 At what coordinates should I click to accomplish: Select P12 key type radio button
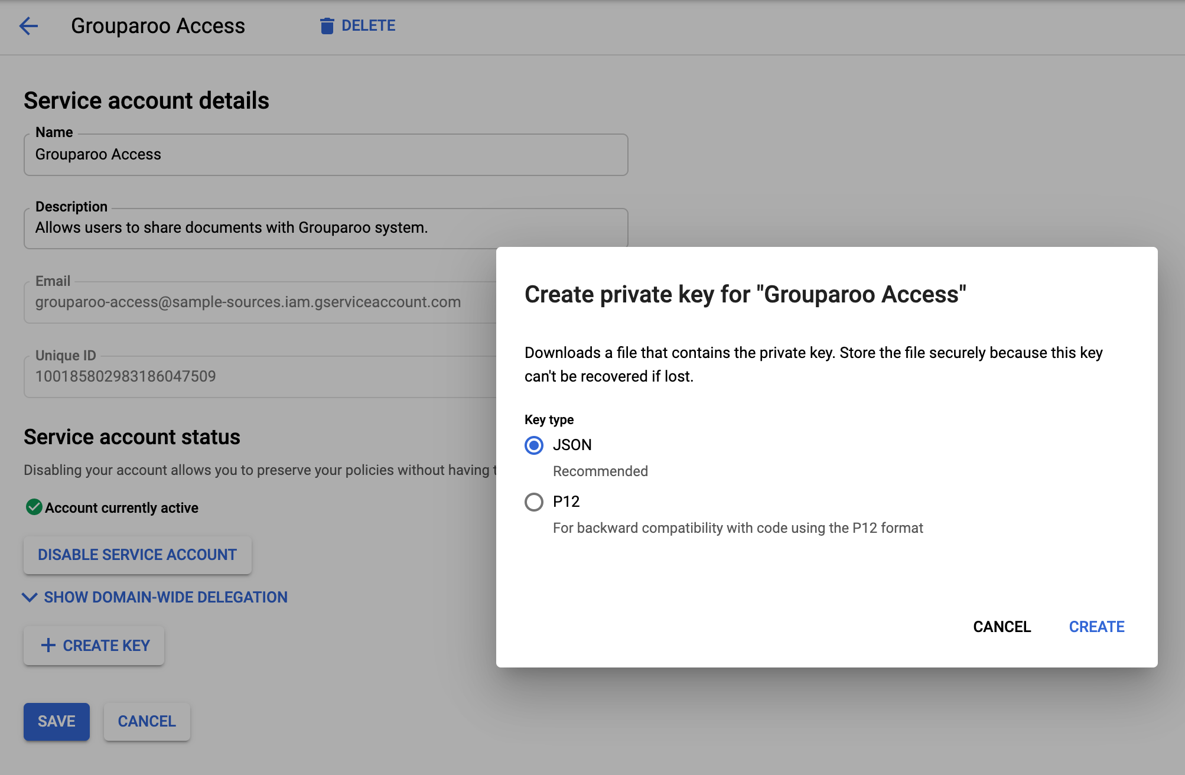[533, 502]
